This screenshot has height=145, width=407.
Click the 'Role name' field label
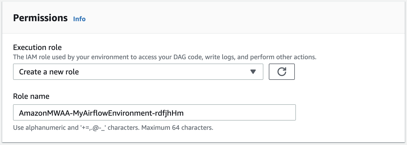(31, 96)
